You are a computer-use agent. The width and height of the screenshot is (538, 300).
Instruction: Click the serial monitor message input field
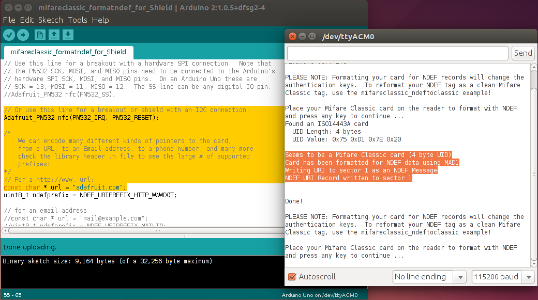point(397,53)
